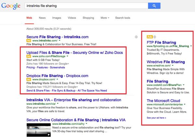The image size is (195, 139).
Task: Switch to the Web tab
Action: coord(29,18)
